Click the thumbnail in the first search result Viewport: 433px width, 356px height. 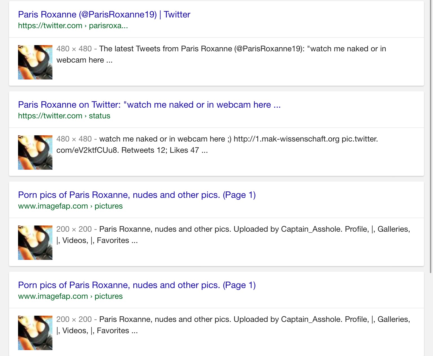[x=35, y=62]
